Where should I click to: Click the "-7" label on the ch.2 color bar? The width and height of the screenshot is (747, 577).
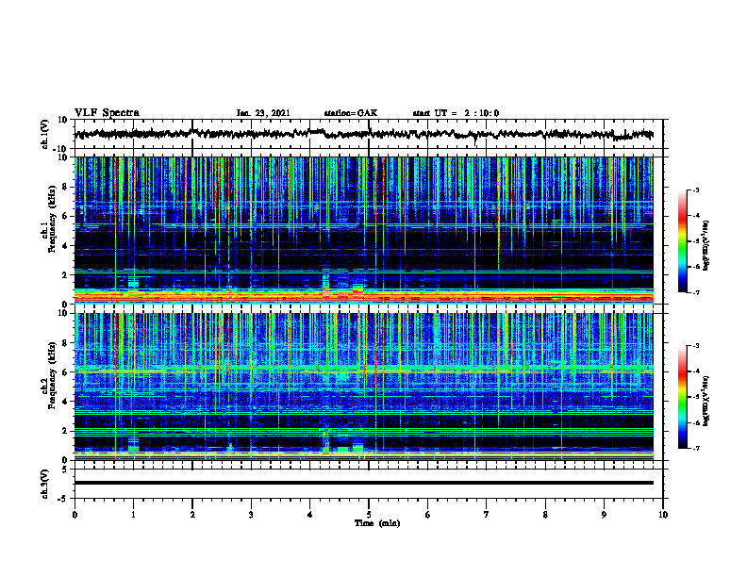(x=696, y=448)
